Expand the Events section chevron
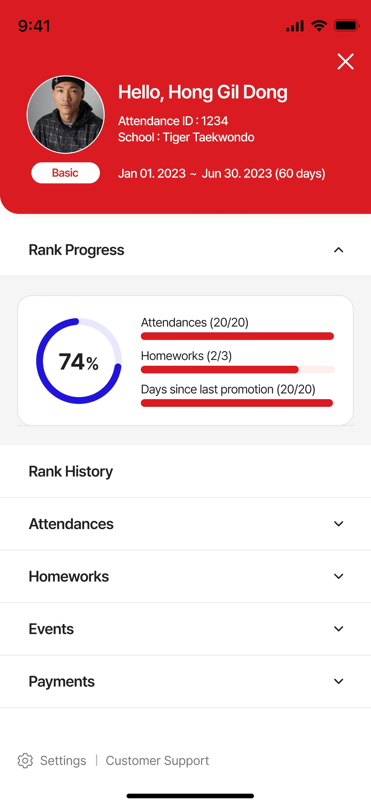 point(339,629)
